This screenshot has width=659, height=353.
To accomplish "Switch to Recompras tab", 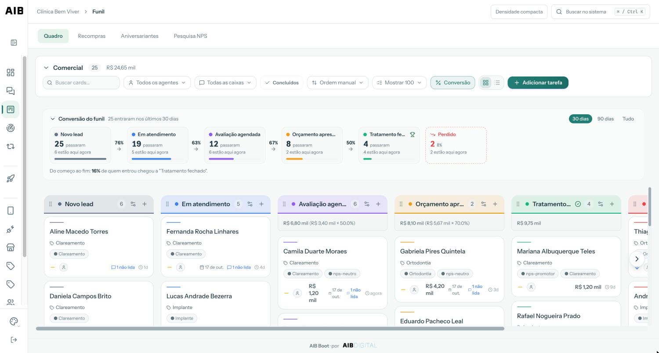I will coord(92,36).
